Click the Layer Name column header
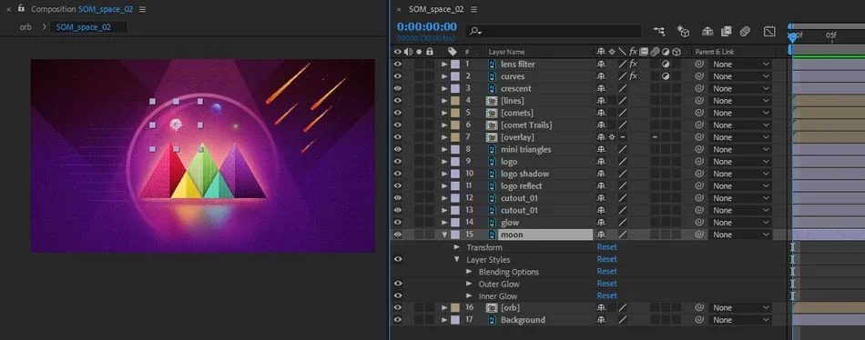 [x=506, y=52]
